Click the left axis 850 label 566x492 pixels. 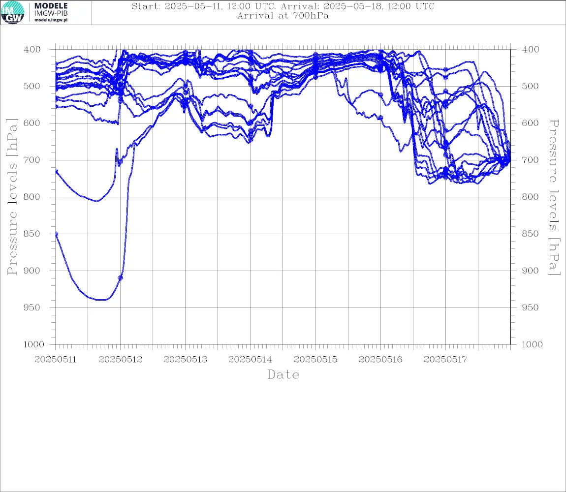tap(32, 234)
